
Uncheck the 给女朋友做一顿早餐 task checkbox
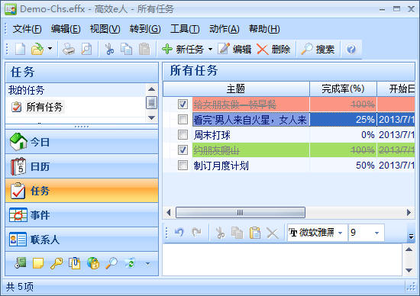click(x=183, y=104)
